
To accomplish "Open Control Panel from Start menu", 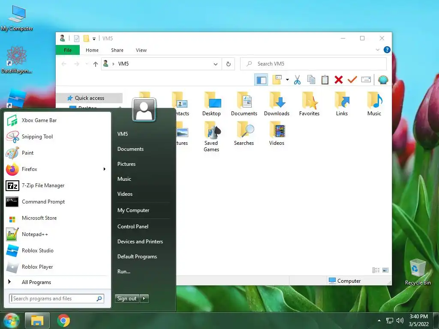I will click(x=133, y=226).
